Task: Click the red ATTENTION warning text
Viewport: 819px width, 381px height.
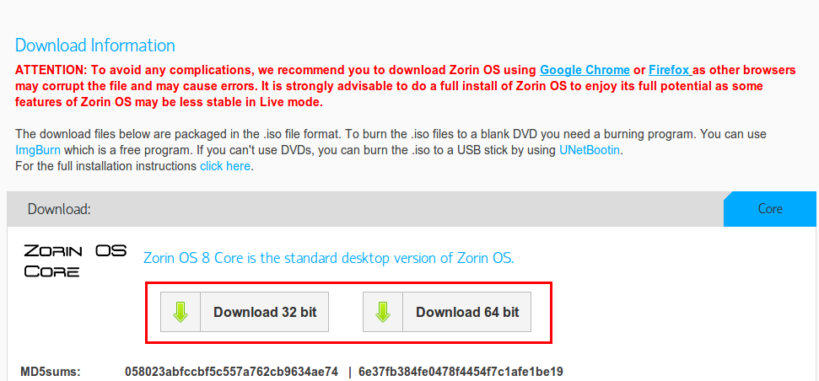Action: tap(406, 86)
